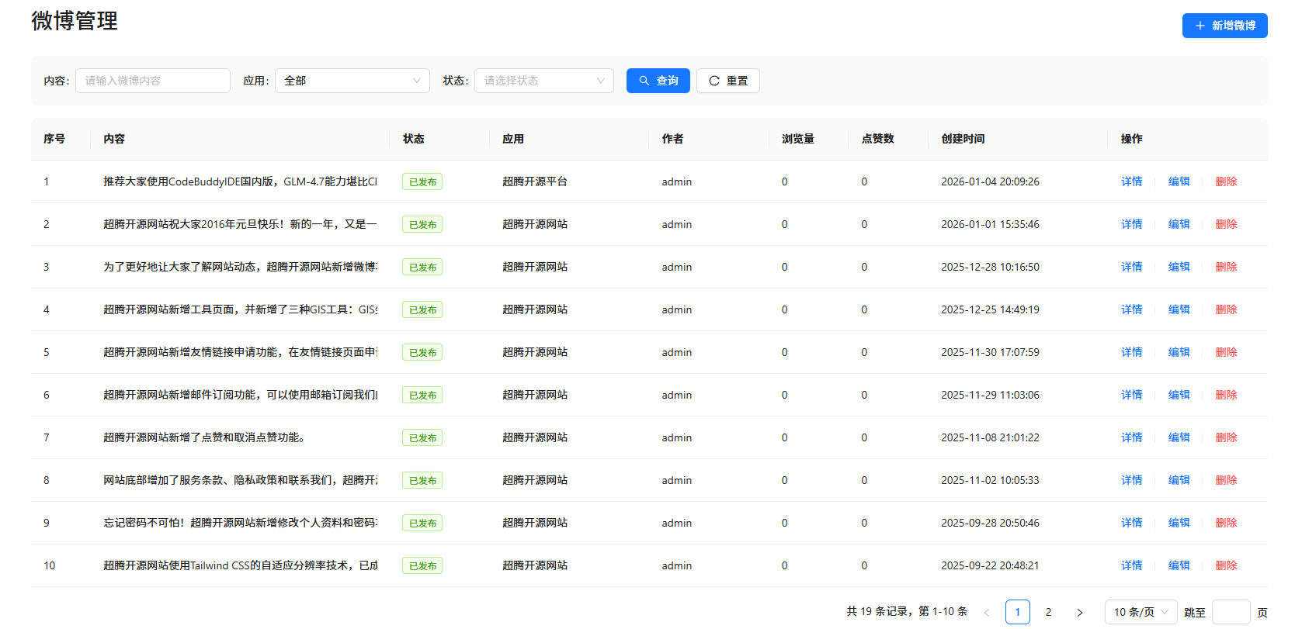Click the previous page arrow

(x=987, y=612)
